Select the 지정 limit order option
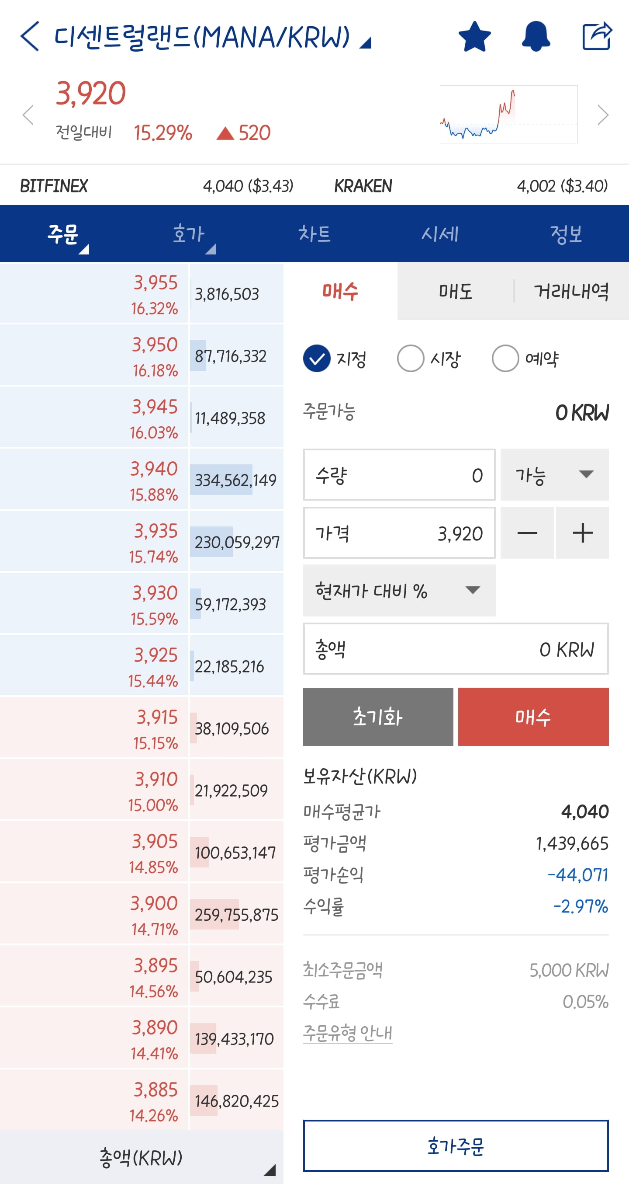629x1184 pixels. [x=335, y=359]
